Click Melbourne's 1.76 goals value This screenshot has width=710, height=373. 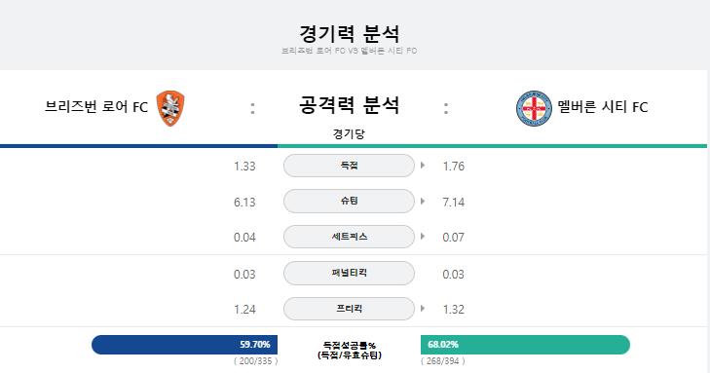pos(454,167)
